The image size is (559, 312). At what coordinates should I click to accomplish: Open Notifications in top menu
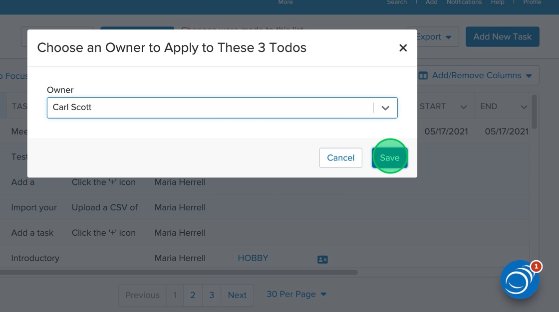point(464,2)
